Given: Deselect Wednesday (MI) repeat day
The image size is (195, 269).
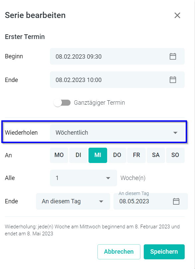Looking at the screenshot, I should (98, 155).
